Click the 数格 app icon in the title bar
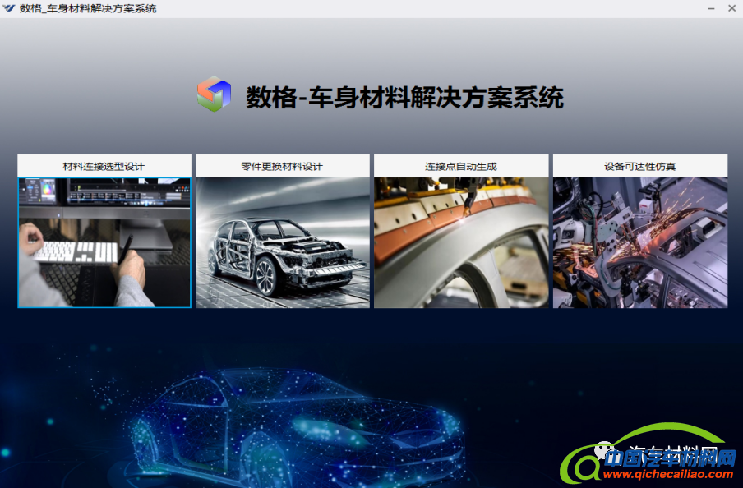 (x=10, y=8)
